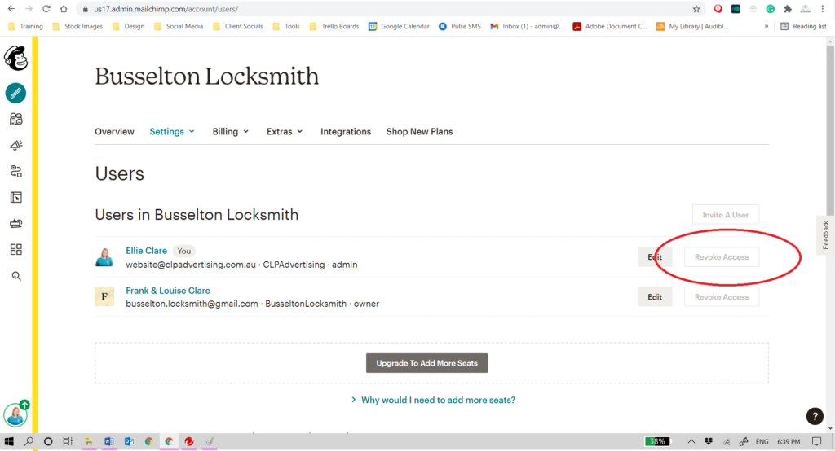Edit the Frank & Louise Clare user
This screenshot has width=835, height=451.
coord(655,297)
